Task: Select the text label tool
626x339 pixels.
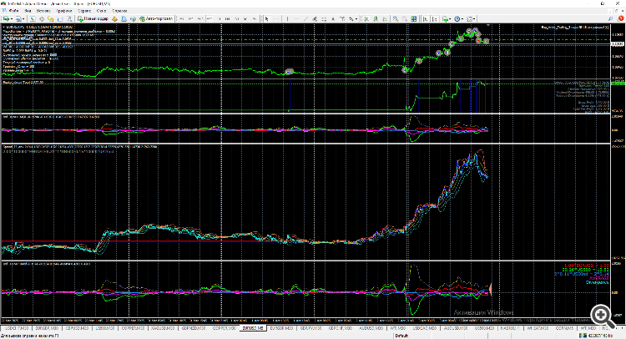Action: pyautogui.click(x=341, y=18)
